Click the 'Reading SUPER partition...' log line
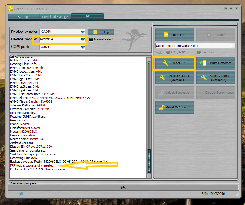This screenshot has height=205, width=245. (29, 117)
